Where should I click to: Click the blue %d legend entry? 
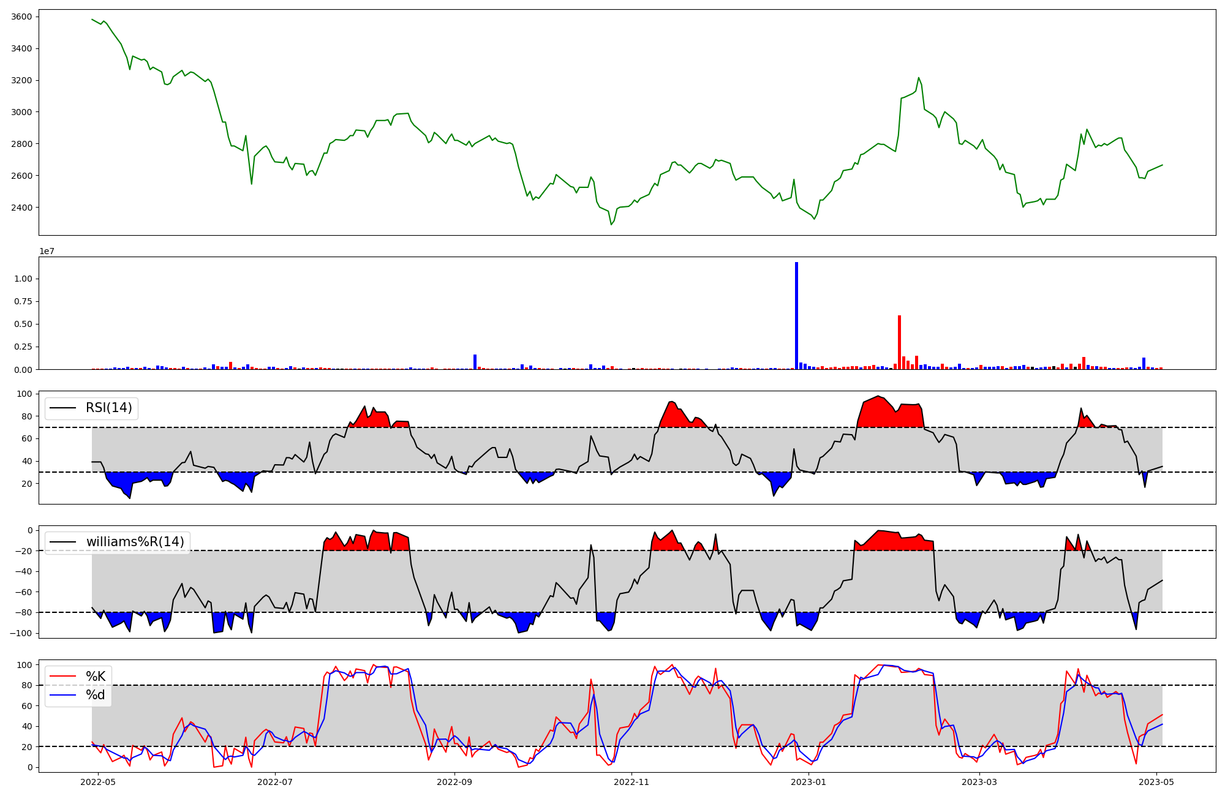[x=95, y=695]
